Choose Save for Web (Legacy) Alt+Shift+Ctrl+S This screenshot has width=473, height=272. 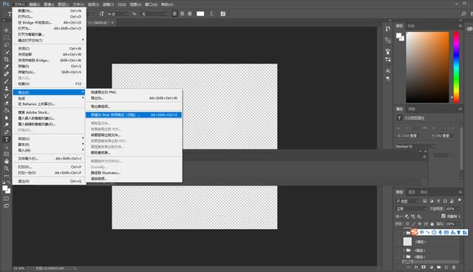click(134, 115)
